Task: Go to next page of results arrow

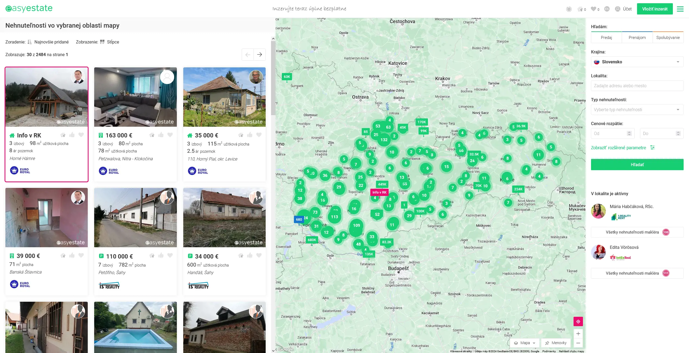Action: tap(259, 54)
